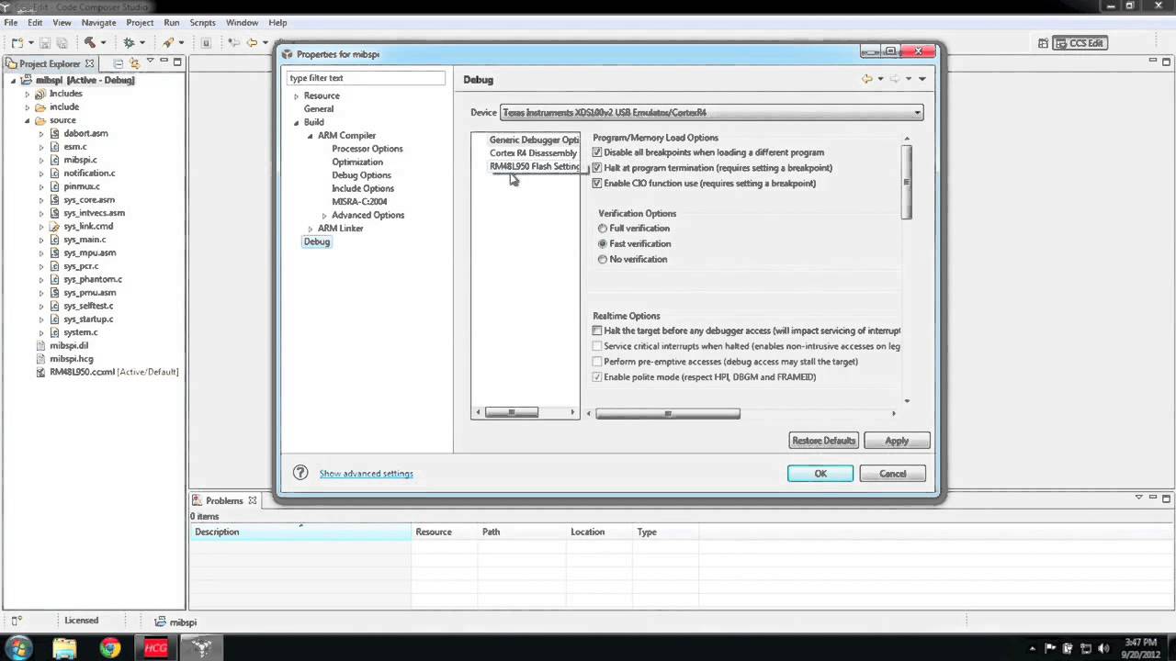Click the volume icon in system tray
Screen dimensions: 1176x661
point(1102,648)
